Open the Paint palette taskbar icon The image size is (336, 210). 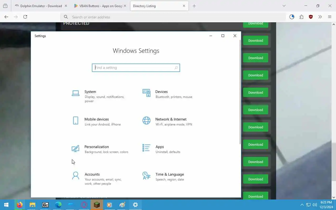122,205
